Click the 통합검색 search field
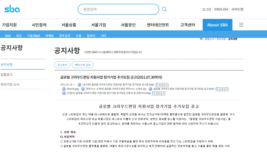The image size is (267, 154). 118,9
